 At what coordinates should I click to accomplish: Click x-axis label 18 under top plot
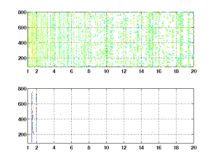click(x=176, y=71)
